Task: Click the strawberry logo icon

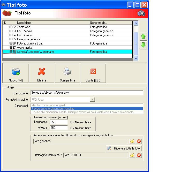Action: [x=7, y=13]
